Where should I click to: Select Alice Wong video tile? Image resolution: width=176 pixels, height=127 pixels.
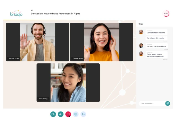[x=68, y=82]
